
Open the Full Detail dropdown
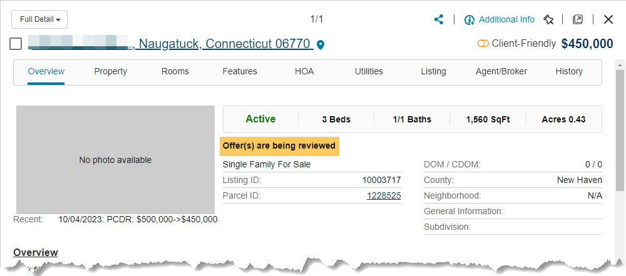click(39, 19)
